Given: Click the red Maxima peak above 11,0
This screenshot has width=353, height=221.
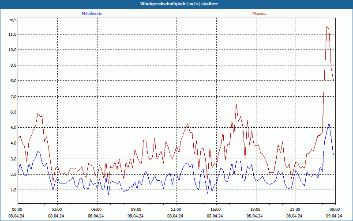Looking at the screenshot, I should pos(327,27).
